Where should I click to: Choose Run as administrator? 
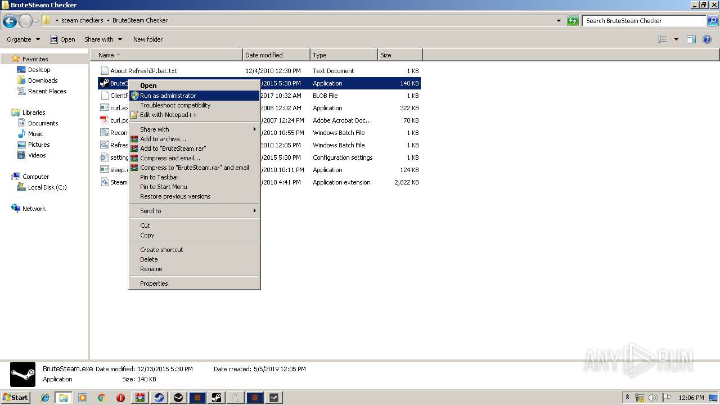[x=194, y=96]
